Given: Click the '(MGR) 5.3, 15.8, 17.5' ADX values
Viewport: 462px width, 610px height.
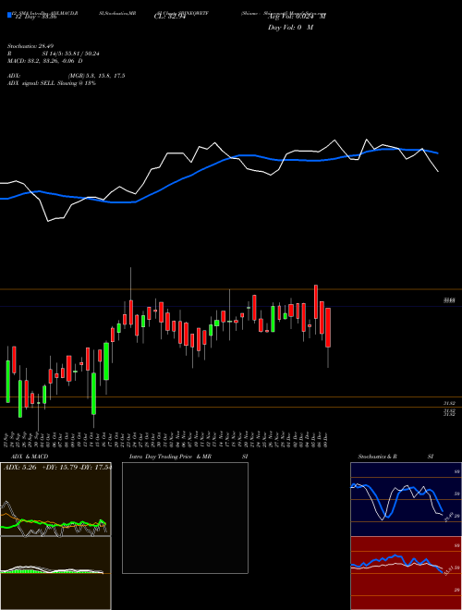Looking at the screenshot, I should [96, 76].
